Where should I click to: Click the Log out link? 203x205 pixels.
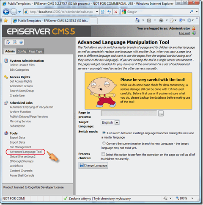point(184,33)
